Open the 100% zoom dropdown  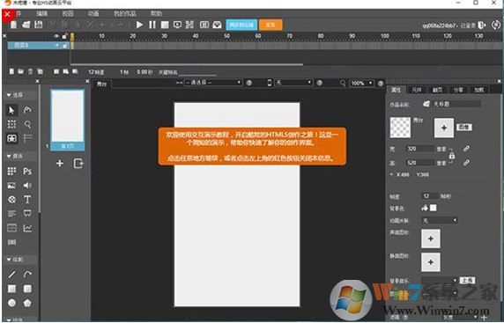[x=361, y=83]
